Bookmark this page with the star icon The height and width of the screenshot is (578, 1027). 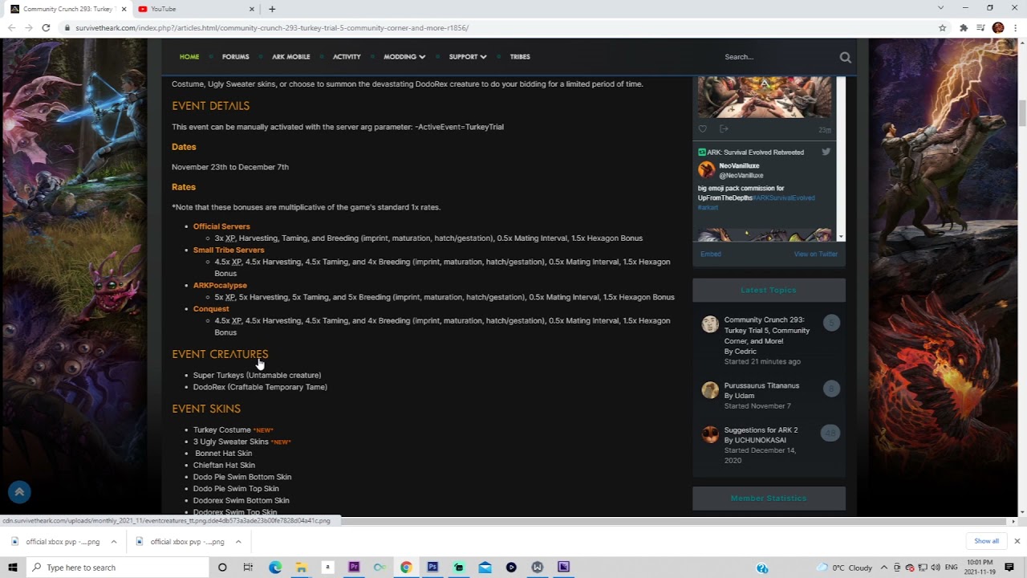942,27
